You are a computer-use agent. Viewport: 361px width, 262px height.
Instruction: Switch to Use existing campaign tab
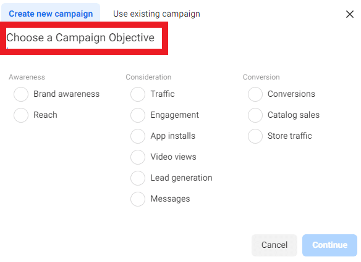point(156,14)
